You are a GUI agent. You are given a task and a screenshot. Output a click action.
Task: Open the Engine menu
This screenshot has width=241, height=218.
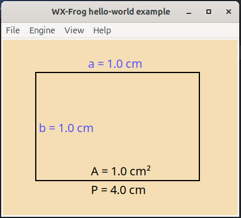pyautogui.click(x=42, y=30)
